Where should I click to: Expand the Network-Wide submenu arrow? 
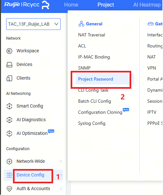click(61, 162)
